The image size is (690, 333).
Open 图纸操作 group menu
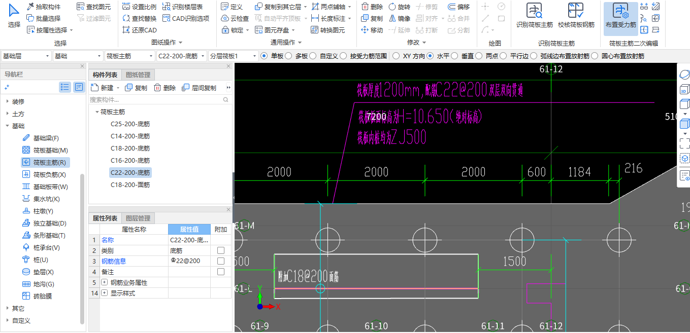coord(167,43)
